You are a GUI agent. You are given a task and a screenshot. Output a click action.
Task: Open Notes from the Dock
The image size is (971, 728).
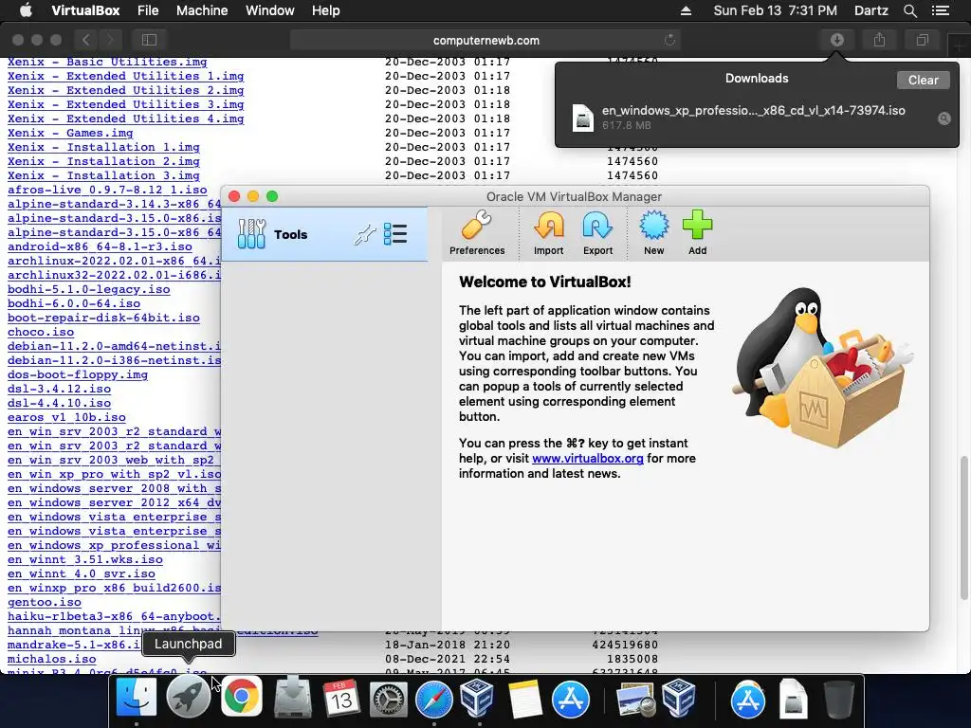(525, 699)
